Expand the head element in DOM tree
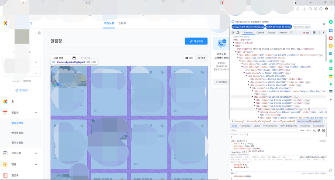335x180 pixels. coord(233,43)
